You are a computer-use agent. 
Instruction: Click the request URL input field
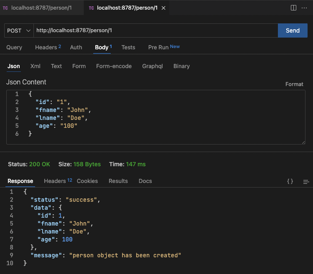(x=155, y=30)
